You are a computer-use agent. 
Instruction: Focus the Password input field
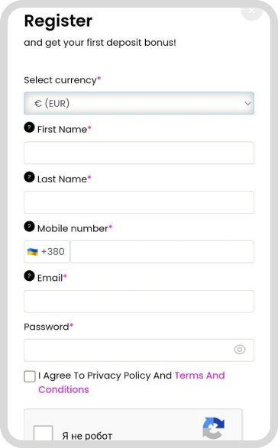pyautogui.click(x=139, y=350)
